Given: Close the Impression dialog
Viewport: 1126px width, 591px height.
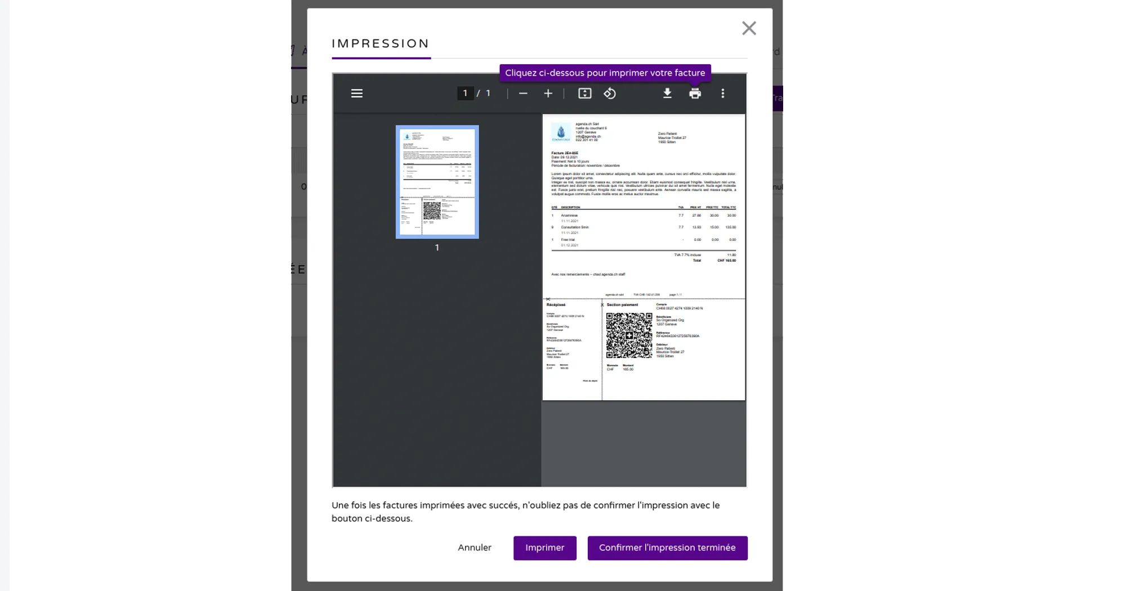Looking at the screenshot, I should pyautogui.click(x=749, y=28).
